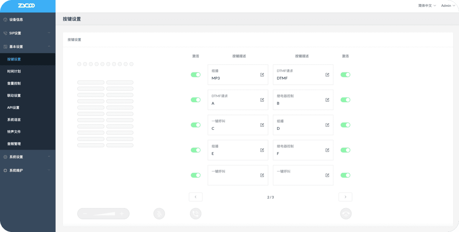Click edit icon on the DTMF key card

[x=327, y=75]
